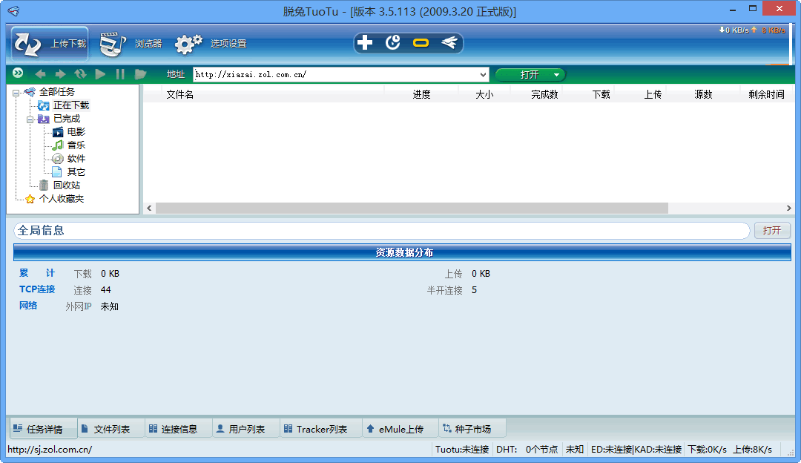The width and height of the screenshot is (801, 463).
Task: Click the plus icon to add a new task
Action: coord(365,42)
